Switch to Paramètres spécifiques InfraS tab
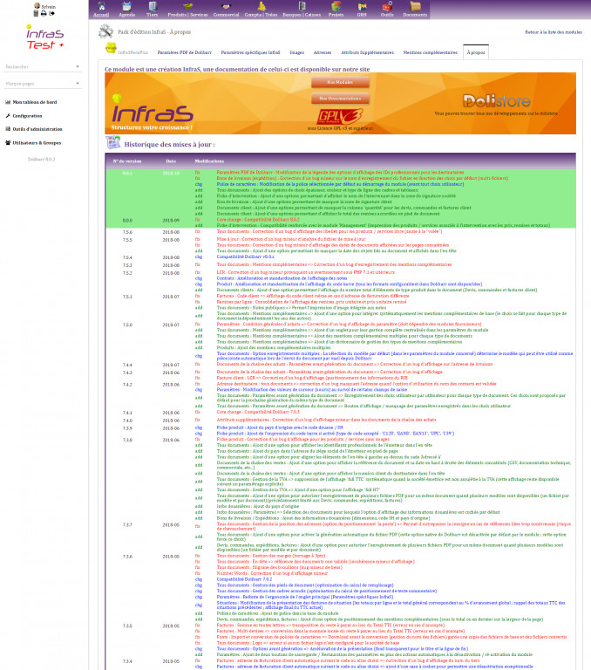Screen dimensions: 591x670 pos(250,52)
